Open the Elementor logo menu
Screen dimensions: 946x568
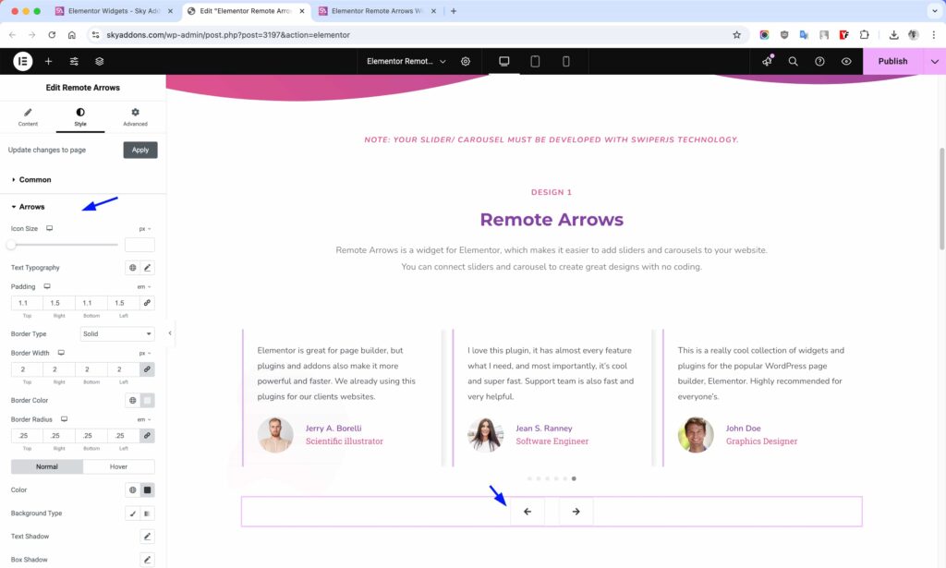pos(23,61)
